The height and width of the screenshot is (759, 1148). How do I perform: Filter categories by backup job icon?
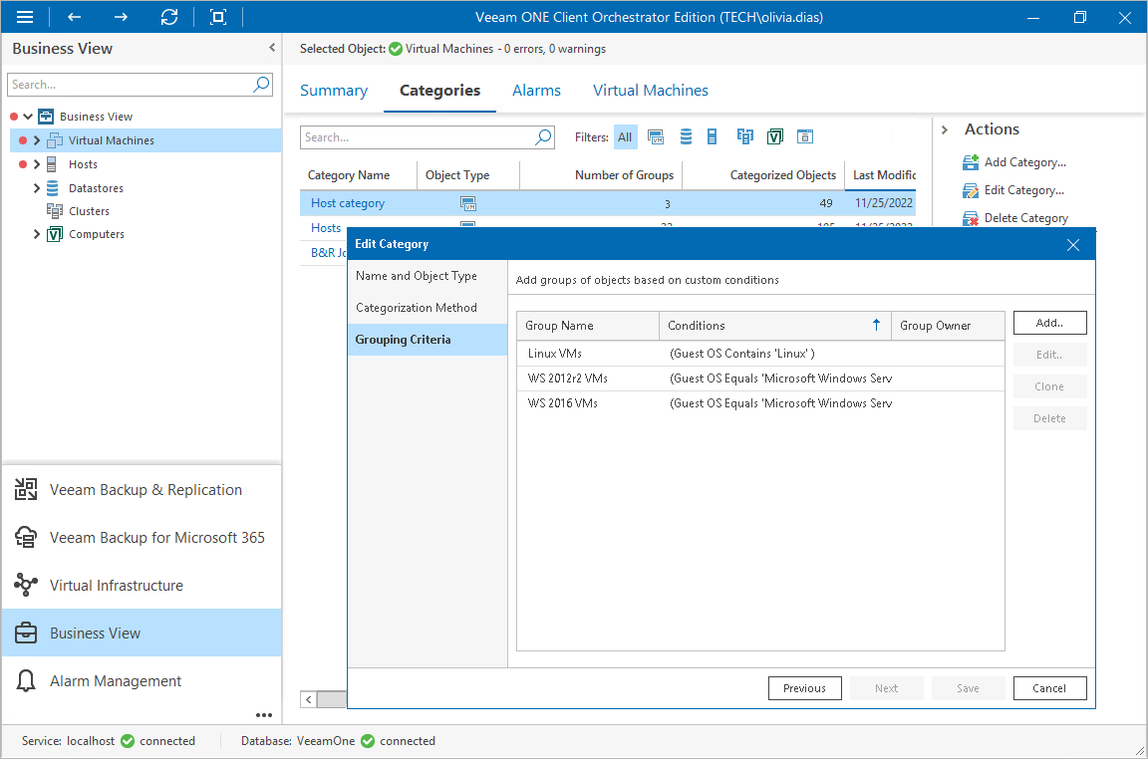805,136
